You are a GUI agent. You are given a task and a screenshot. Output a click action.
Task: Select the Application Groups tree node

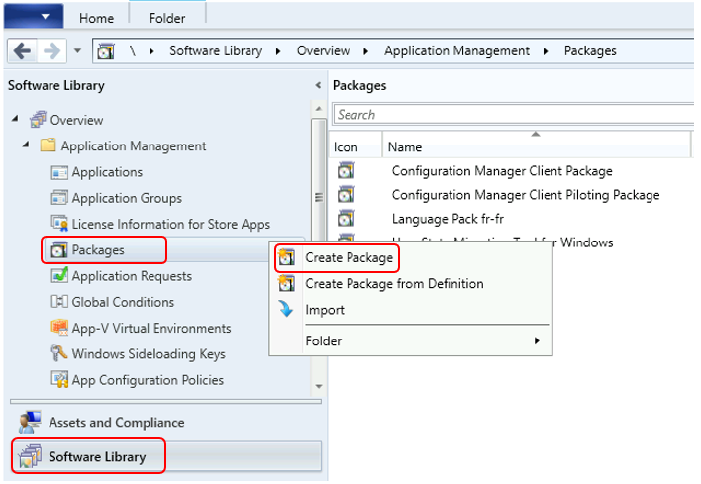click(x=127, y=198)
